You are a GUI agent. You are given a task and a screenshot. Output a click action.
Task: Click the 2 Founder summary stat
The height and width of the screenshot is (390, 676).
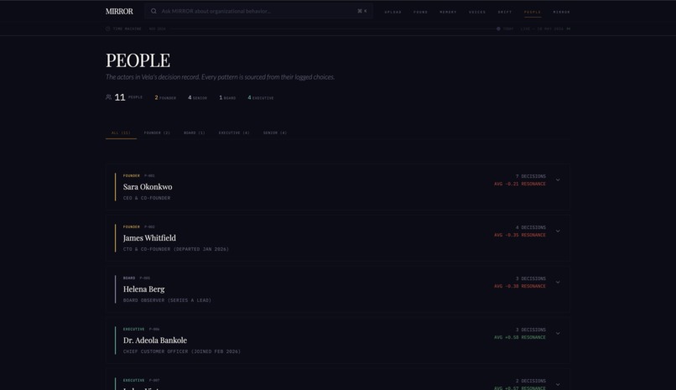coord(165,98)
